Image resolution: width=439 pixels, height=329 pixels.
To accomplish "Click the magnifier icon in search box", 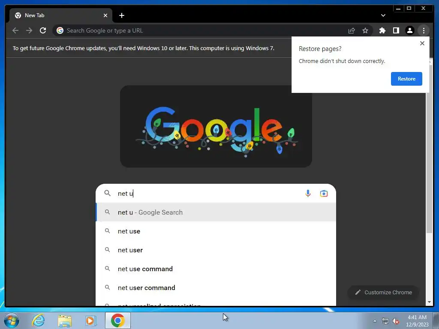I will pyautogui.click(x=107, y=193).
